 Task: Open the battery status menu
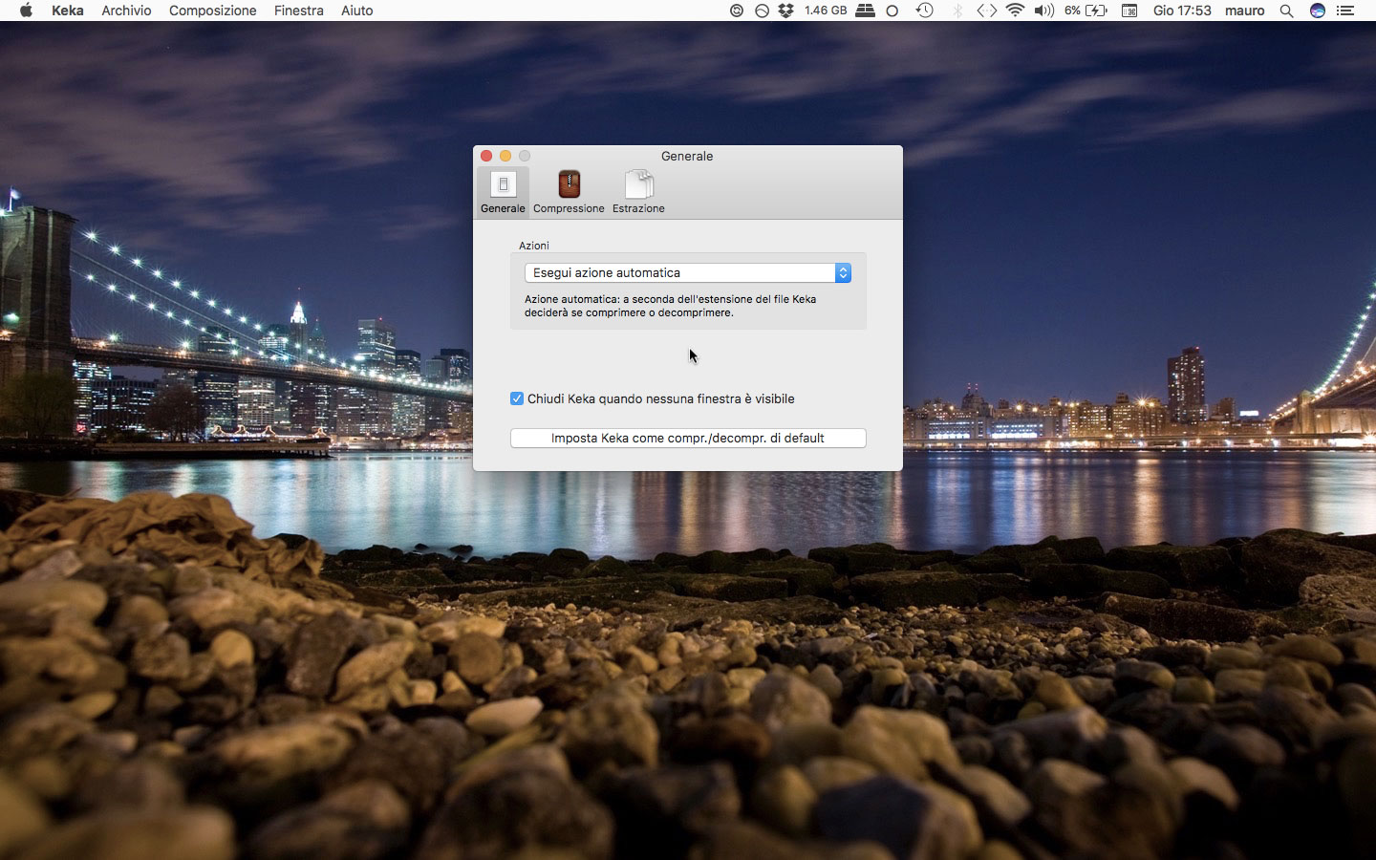coord(1086,11)
